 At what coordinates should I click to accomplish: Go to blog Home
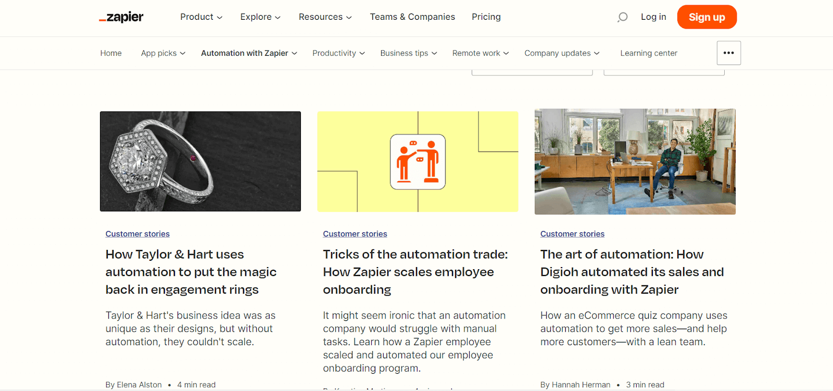coord(111,53)
